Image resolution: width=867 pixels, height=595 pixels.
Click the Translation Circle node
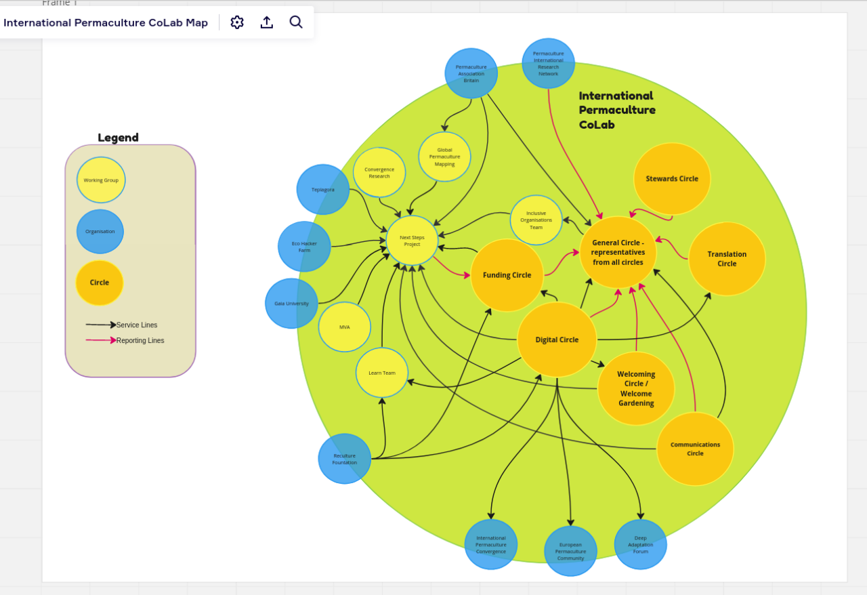727,259
